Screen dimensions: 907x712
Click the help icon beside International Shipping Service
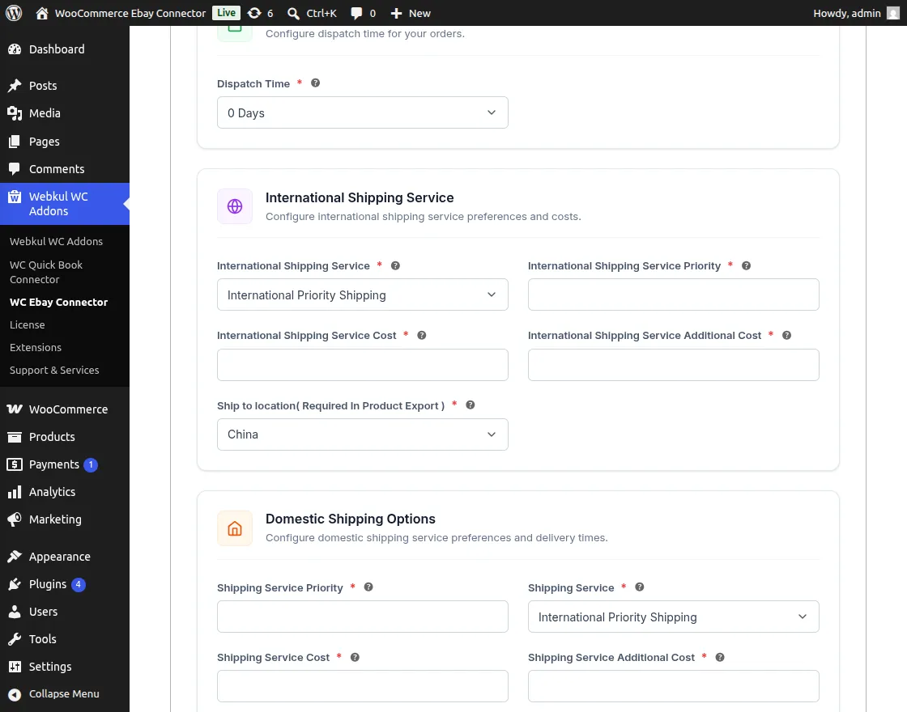(395, 266)
